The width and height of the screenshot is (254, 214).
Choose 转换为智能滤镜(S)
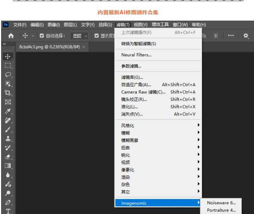tap(158, 43)
